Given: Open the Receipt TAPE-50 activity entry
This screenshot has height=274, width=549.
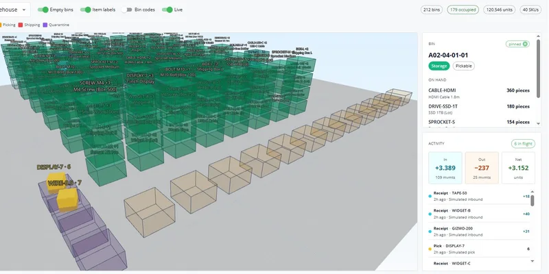Looking at the screenshot, I should 479,196.
